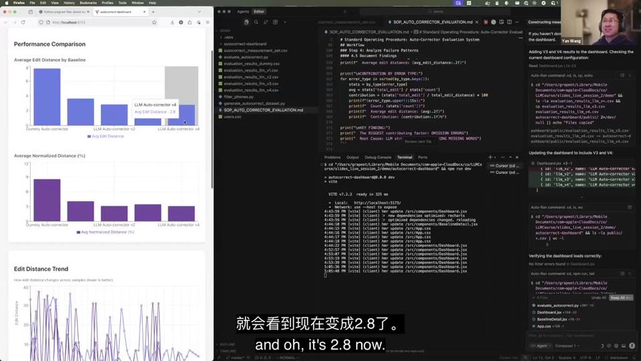Click the Review next file button
641x361 pixels.
point(417,142)
